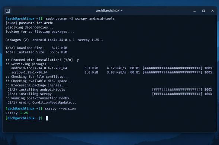Click the 'scrcpy --version' command
This screenshot has width=219, height=145.
click(60, 109)
